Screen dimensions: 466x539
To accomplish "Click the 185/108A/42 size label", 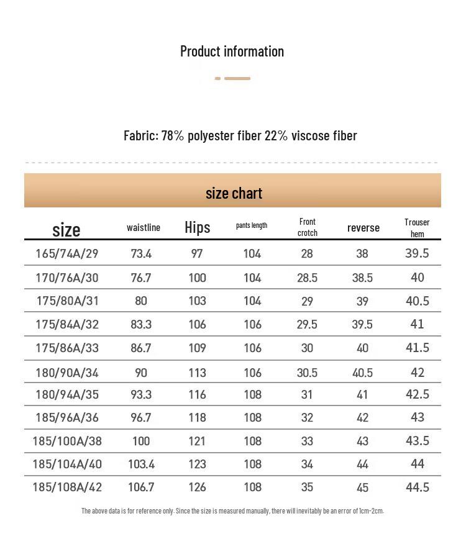I will coord(66,487).
